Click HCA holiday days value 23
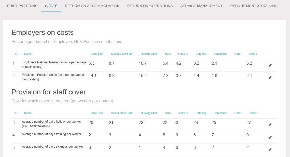 point(165,123)
